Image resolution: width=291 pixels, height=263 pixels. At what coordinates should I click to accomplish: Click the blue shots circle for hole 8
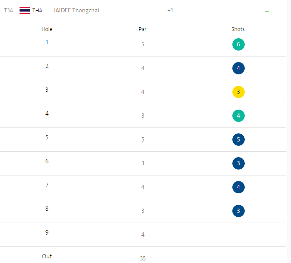tap(238, 211)
